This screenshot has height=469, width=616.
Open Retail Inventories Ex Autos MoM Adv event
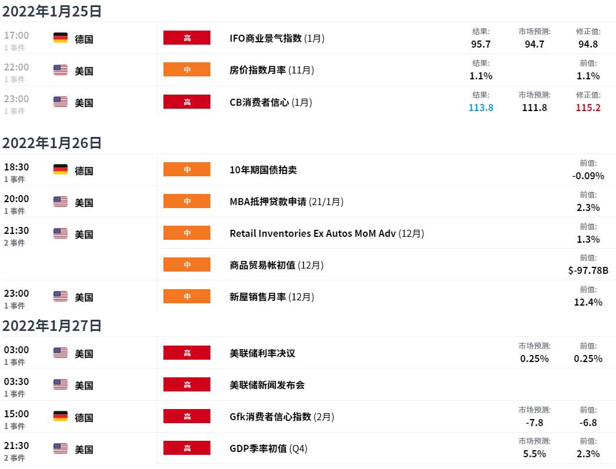pyautogui.click(x=327, y=233)
